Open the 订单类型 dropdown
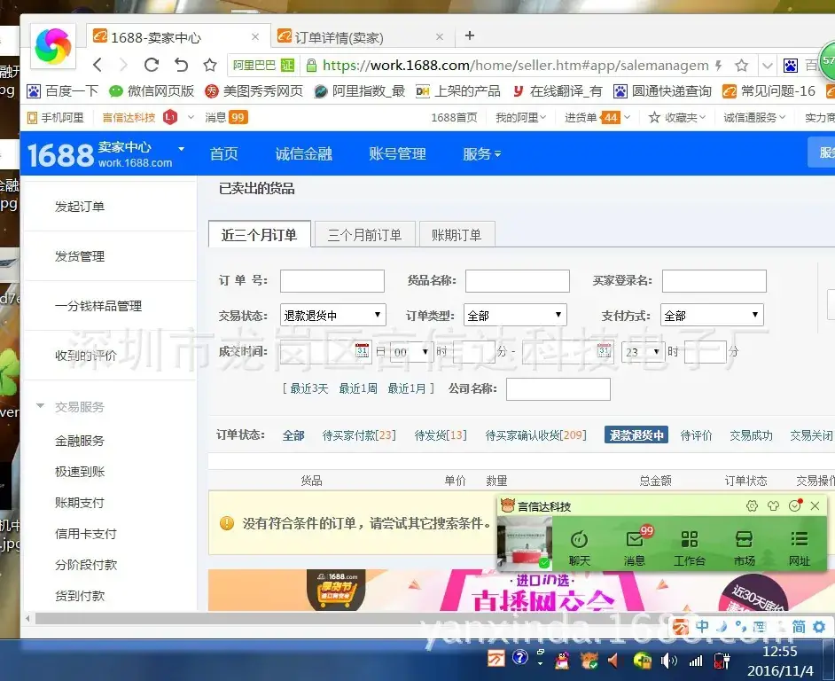Image resolution: width=835 pixels, height=681 pixels. (x=515, y=315)
